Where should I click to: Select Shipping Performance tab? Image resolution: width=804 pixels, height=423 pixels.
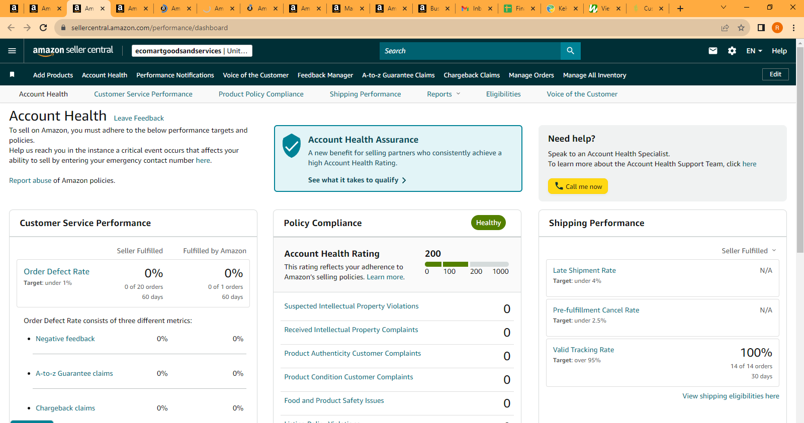(366, 94)
